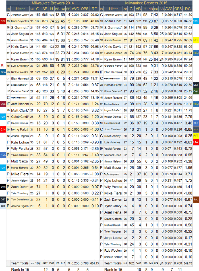Click Ryan Braun's 87.24 RC value

pyautogui.click(x=188, y=59)
